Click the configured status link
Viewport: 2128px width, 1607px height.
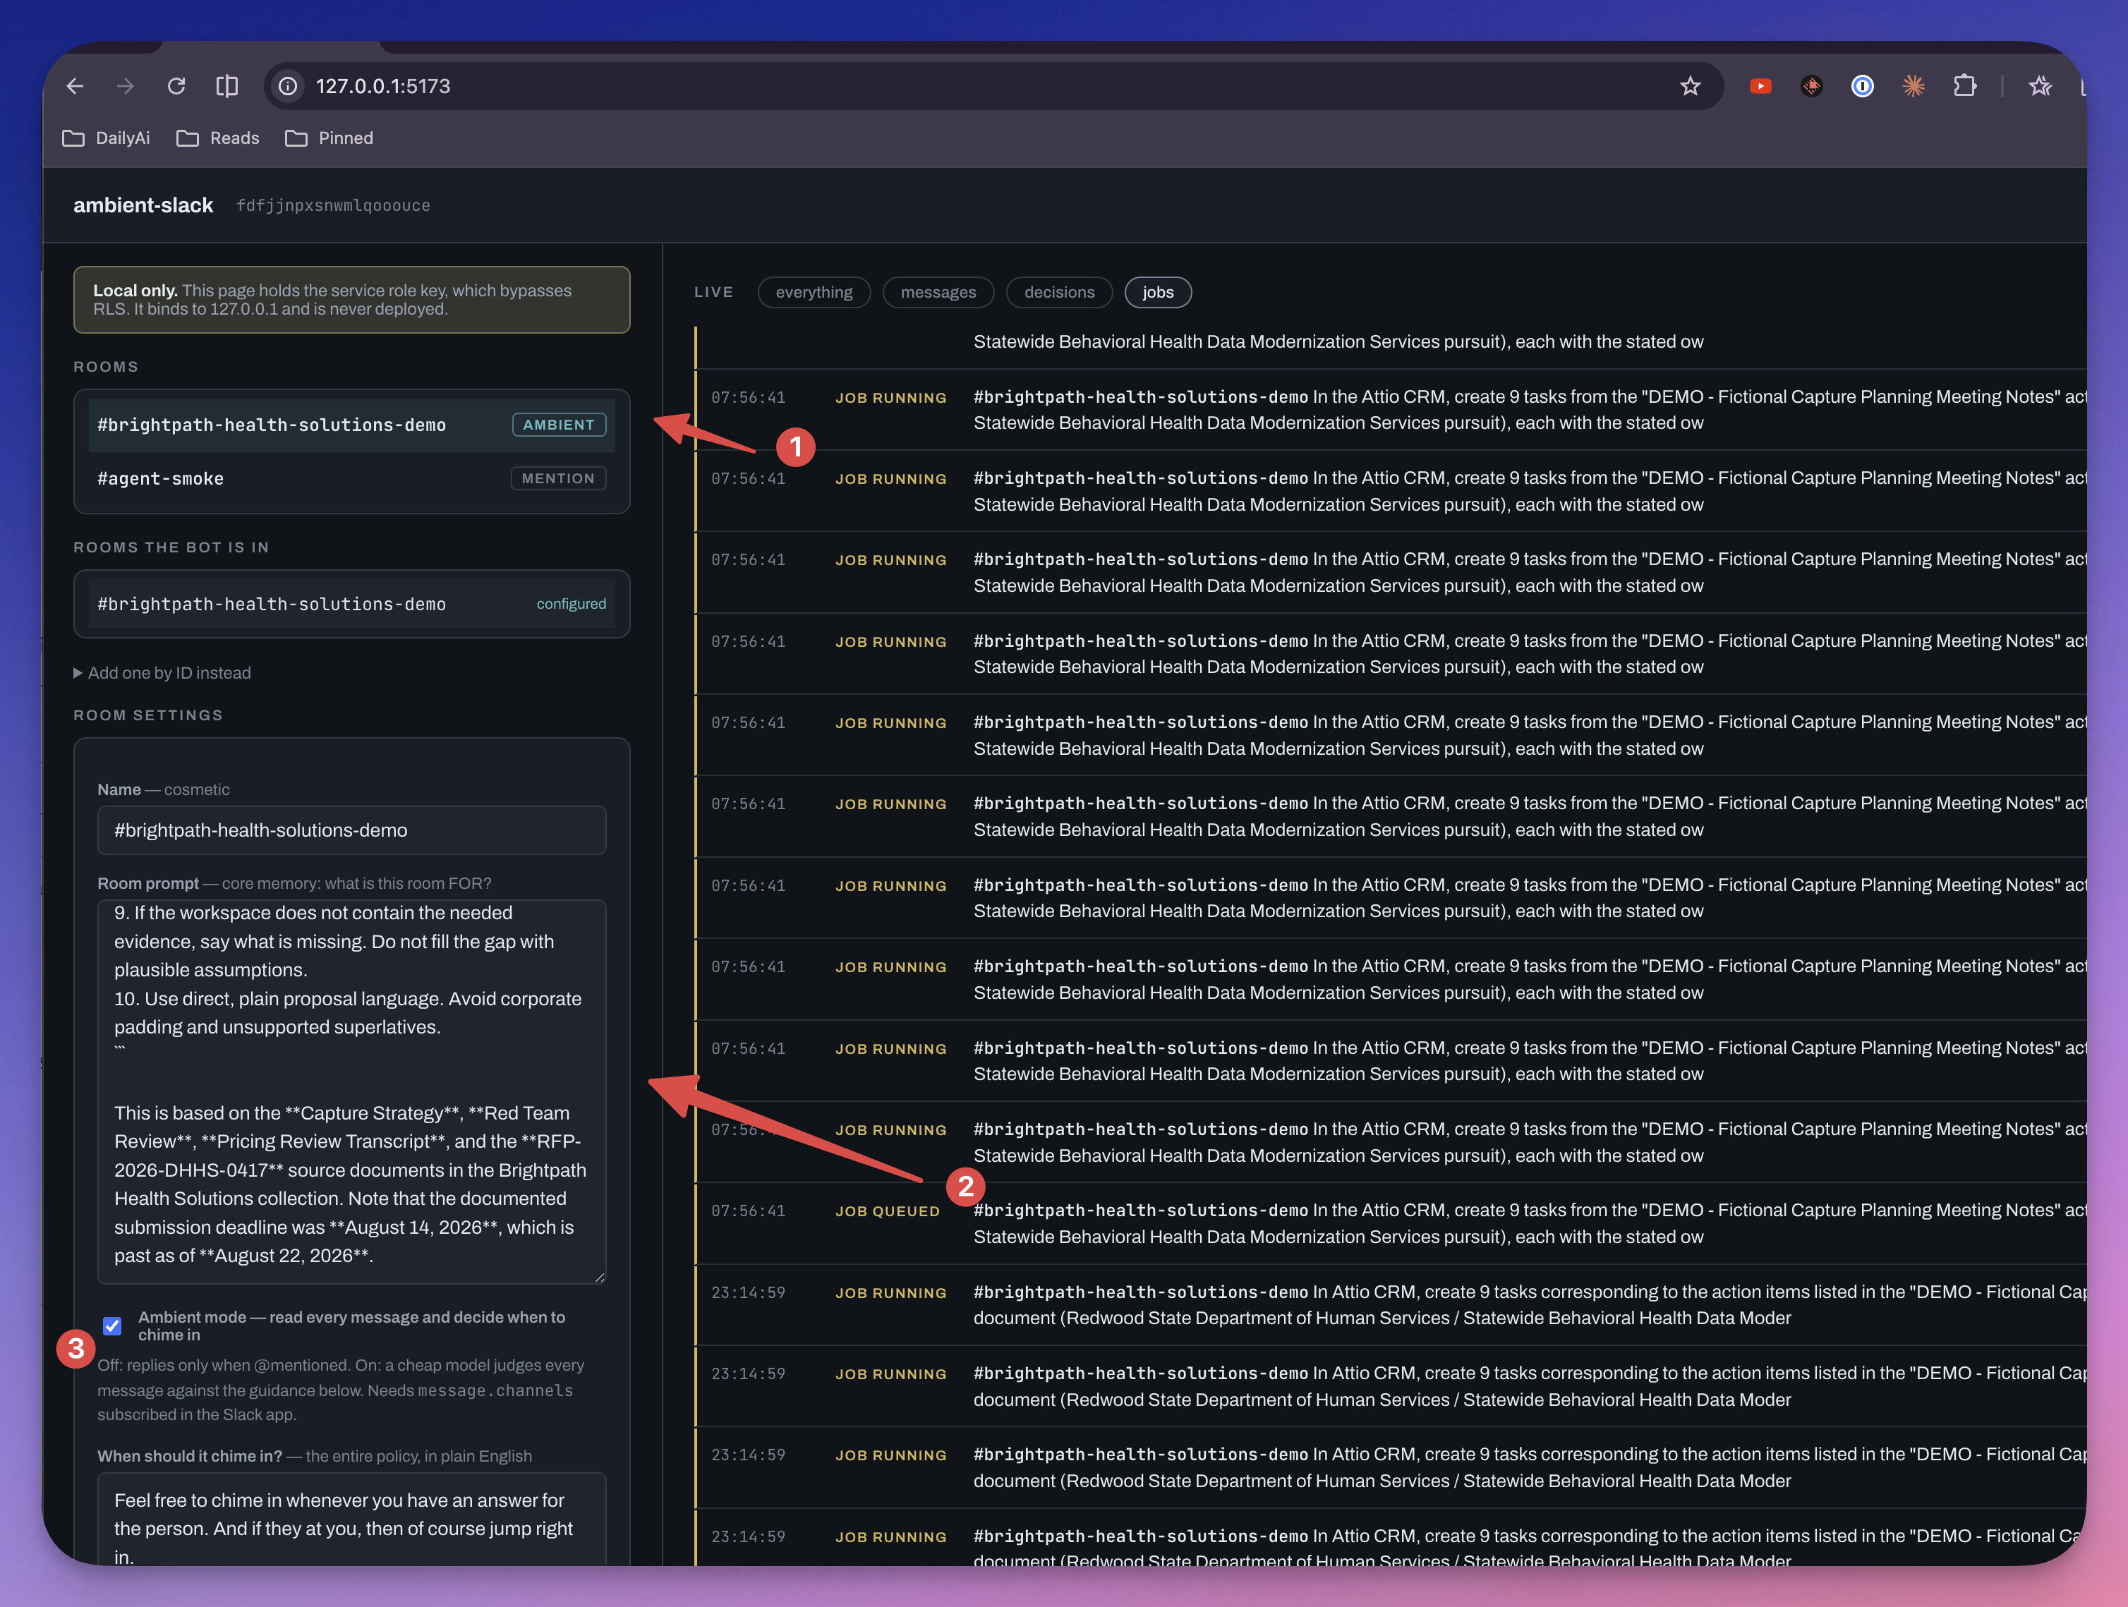click(x=572, y=604)
